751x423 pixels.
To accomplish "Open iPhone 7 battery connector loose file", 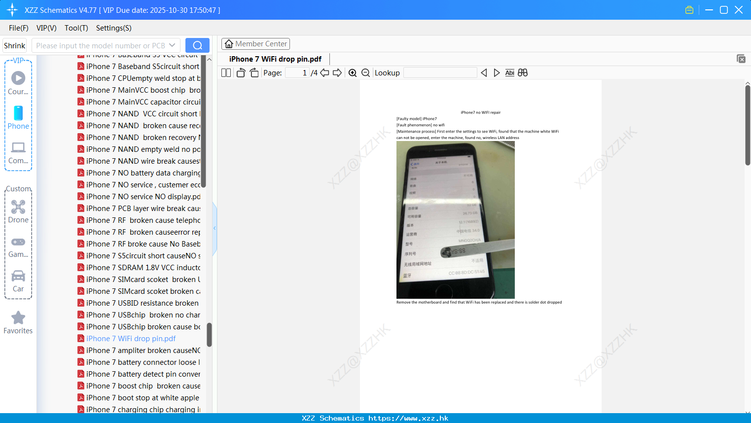I will pos(139,362).
